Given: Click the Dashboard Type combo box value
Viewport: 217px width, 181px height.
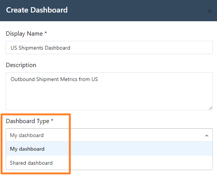Looking at the screenshot, I should point(27,135).
